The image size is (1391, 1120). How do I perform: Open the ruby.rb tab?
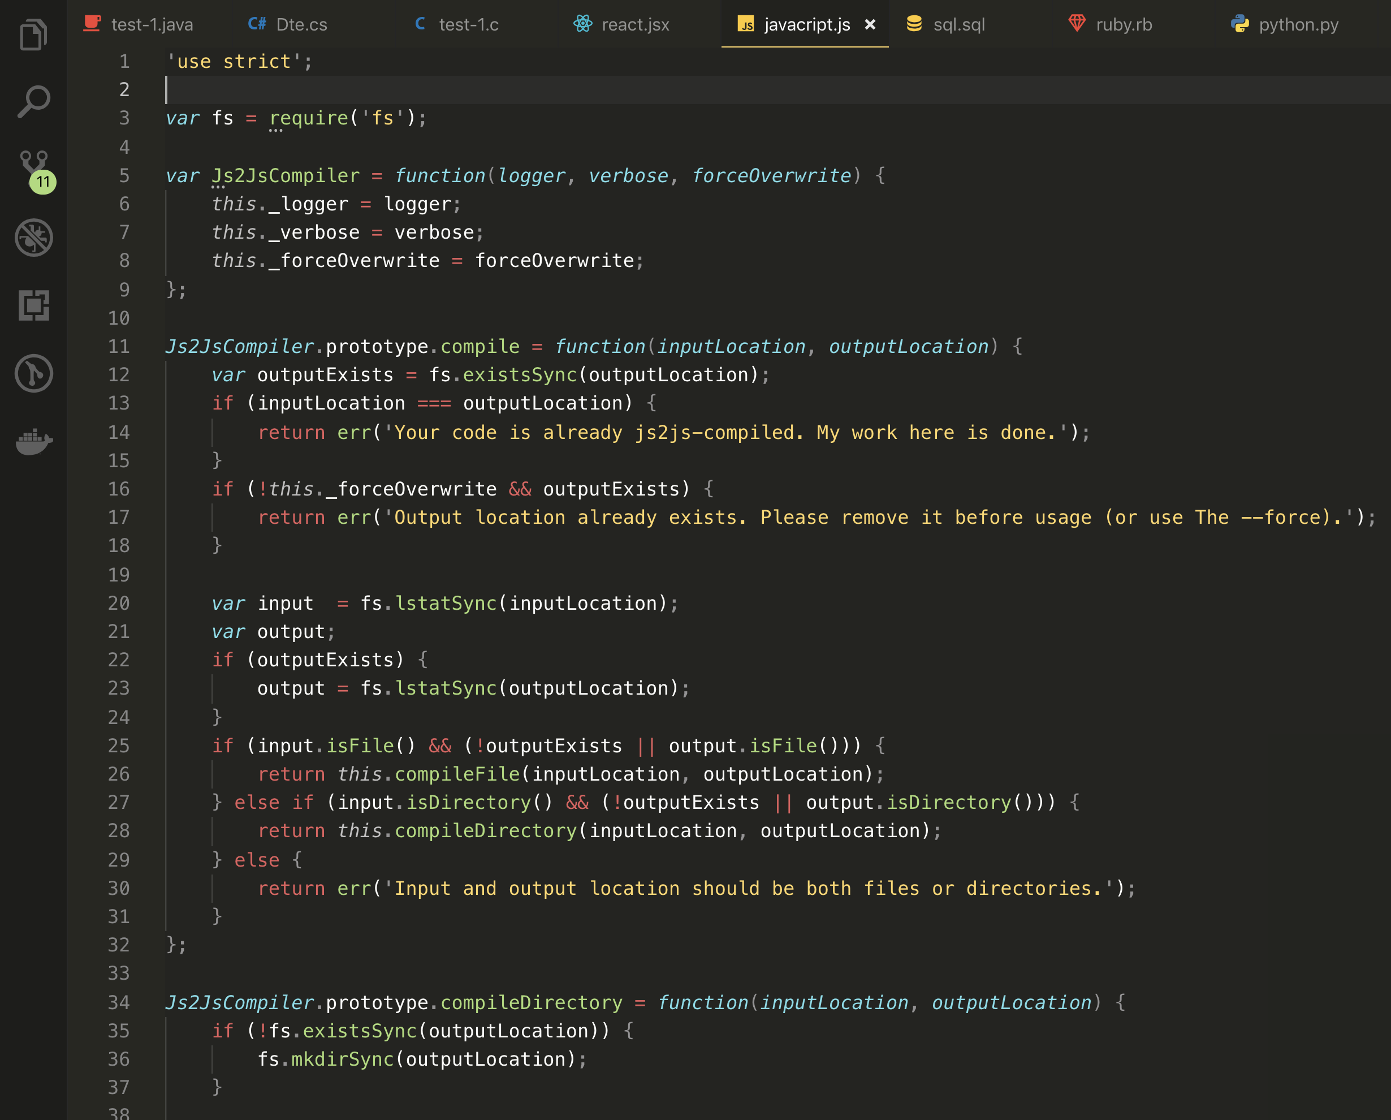coord(1123,24)
